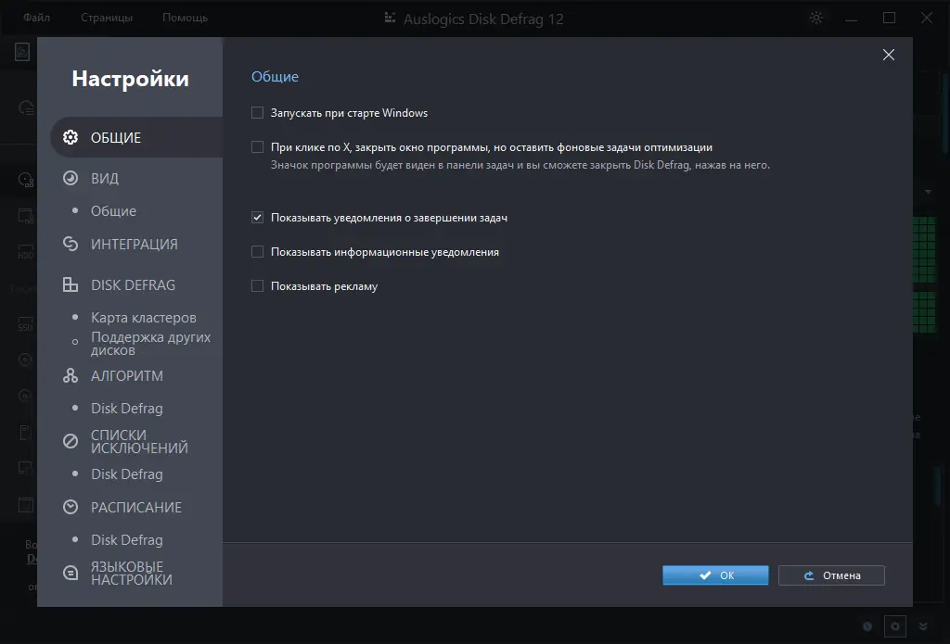Toggle Показывать рекламу checkbox

click(258, 286)
